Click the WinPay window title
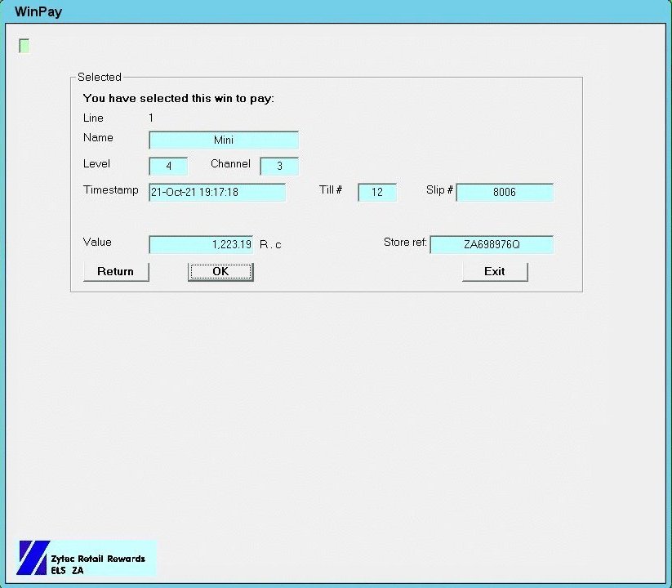The height and width of the screenshot is (588, 672). (x=38, y=12)
